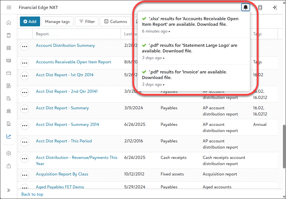Click the notifications bell icon

pos(245,7)
